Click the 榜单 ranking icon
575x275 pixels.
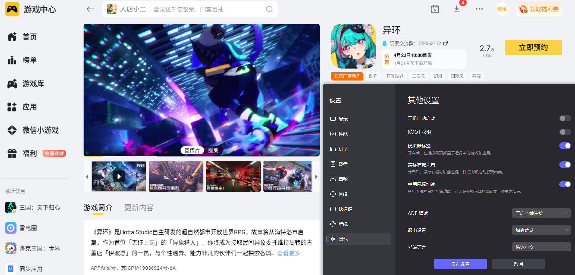(x=12, y=60)
